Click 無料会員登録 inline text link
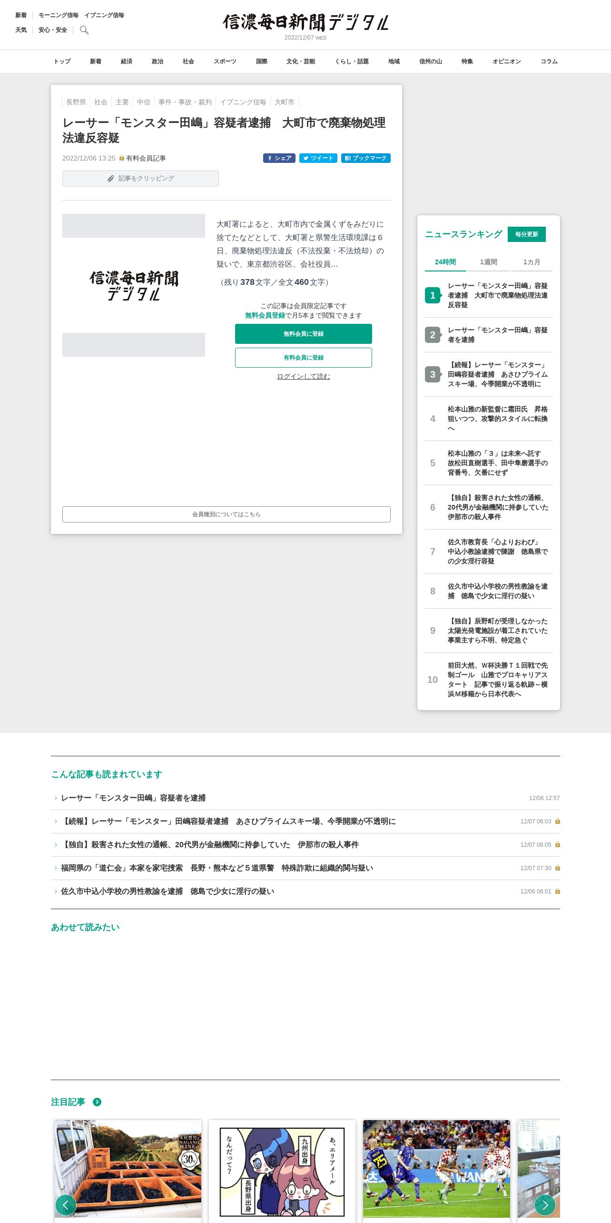The width and height of the screenshot is (611, 1223). pyautogui.click(x=265, y=315)
